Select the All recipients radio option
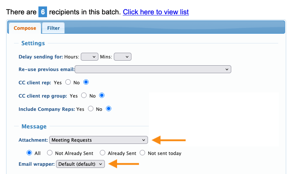 [x=29, y=153]
